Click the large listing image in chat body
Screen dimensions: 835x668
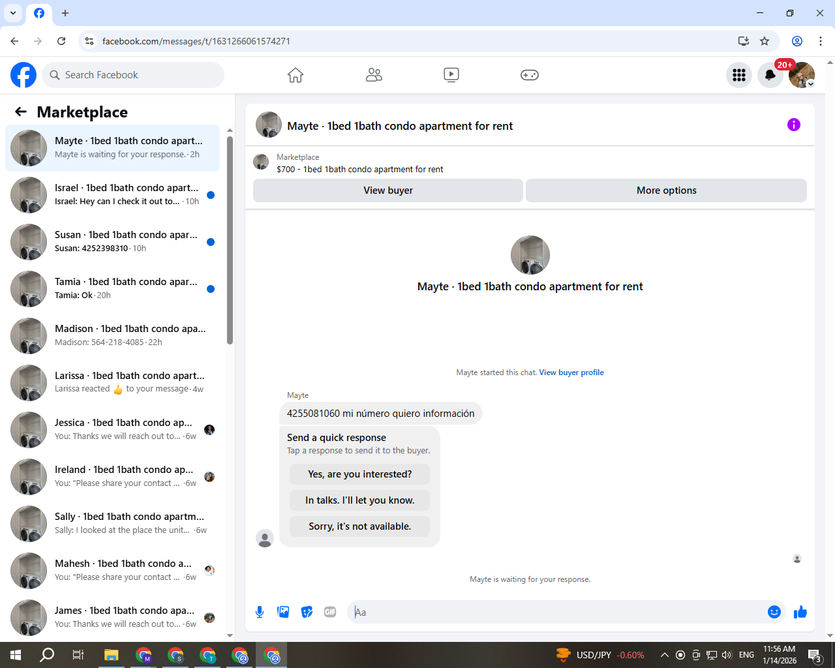530,255
